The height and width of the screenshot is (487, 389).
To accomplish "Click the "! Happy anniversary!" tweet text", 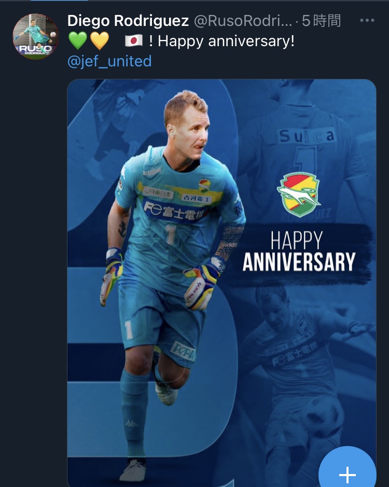I will click(221, 41).
